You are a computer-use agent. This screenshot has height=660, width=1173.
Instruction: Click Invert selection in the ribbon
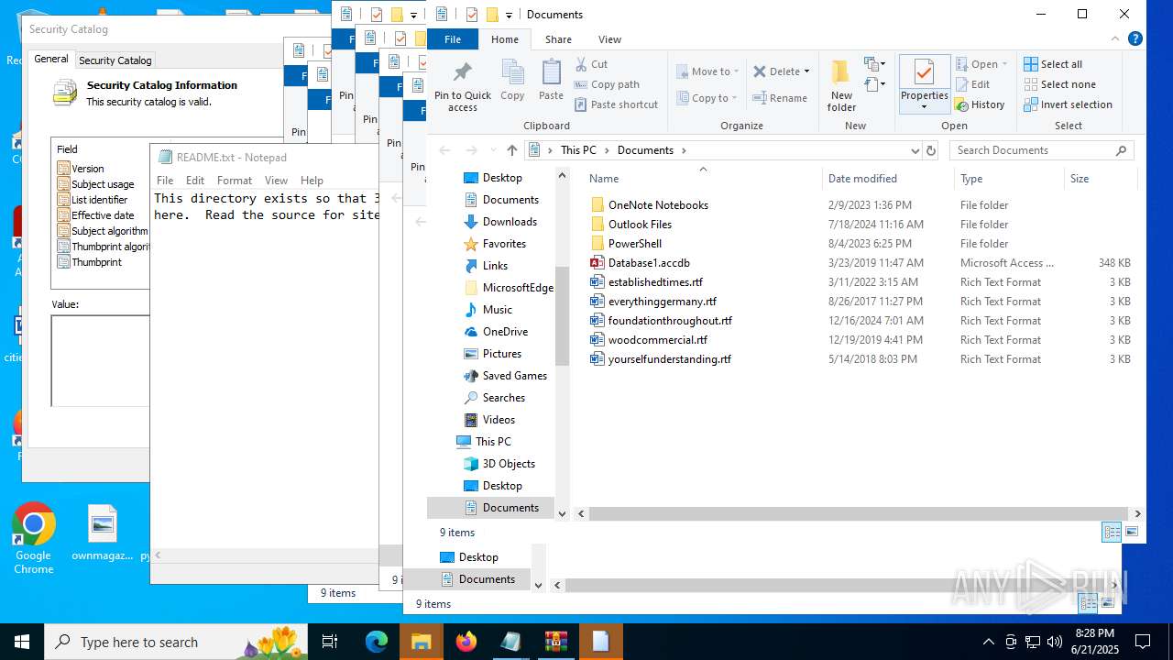1068,104
